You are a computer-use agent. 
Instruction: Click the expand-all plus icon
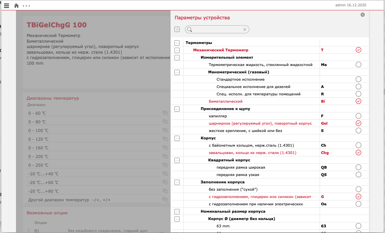pos(177,29)
